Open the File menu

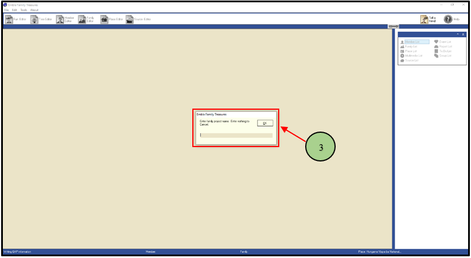click(6, 10)
